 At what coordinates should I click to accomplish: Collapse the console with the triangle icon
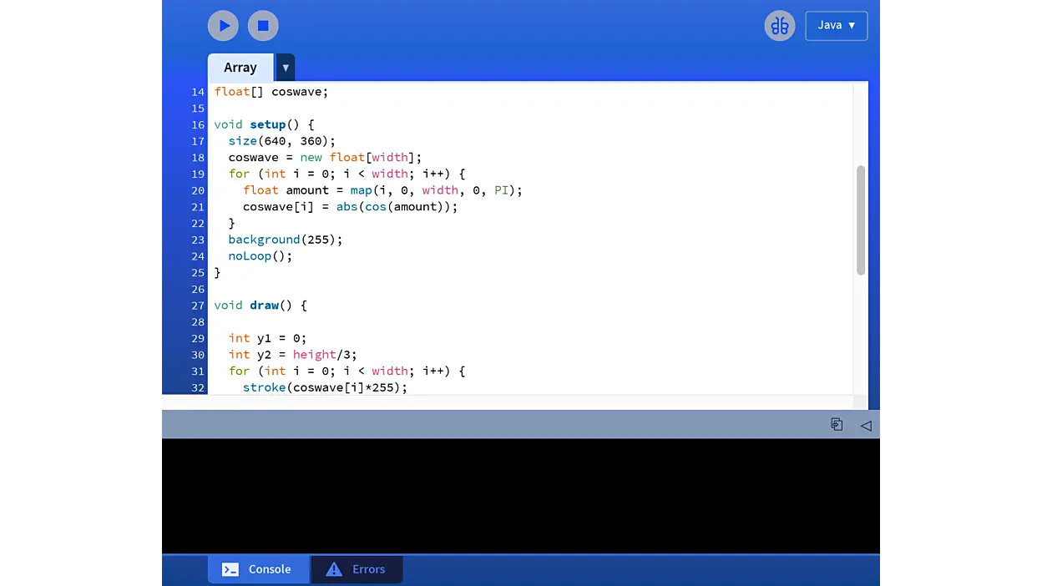pos(866,425)
